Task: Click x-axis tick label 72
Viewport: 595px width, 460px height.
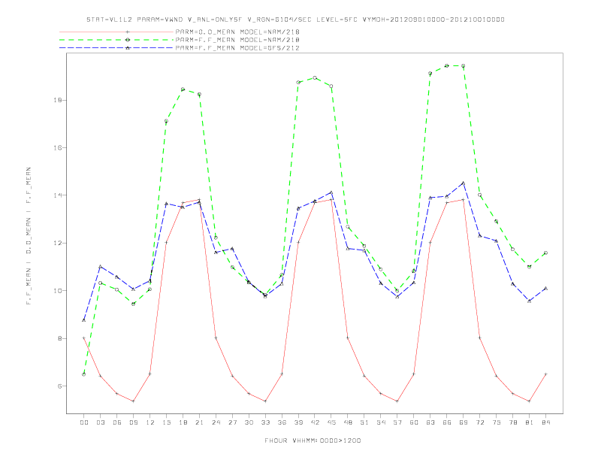Action: pyautogui.click(x=479, y=422)
